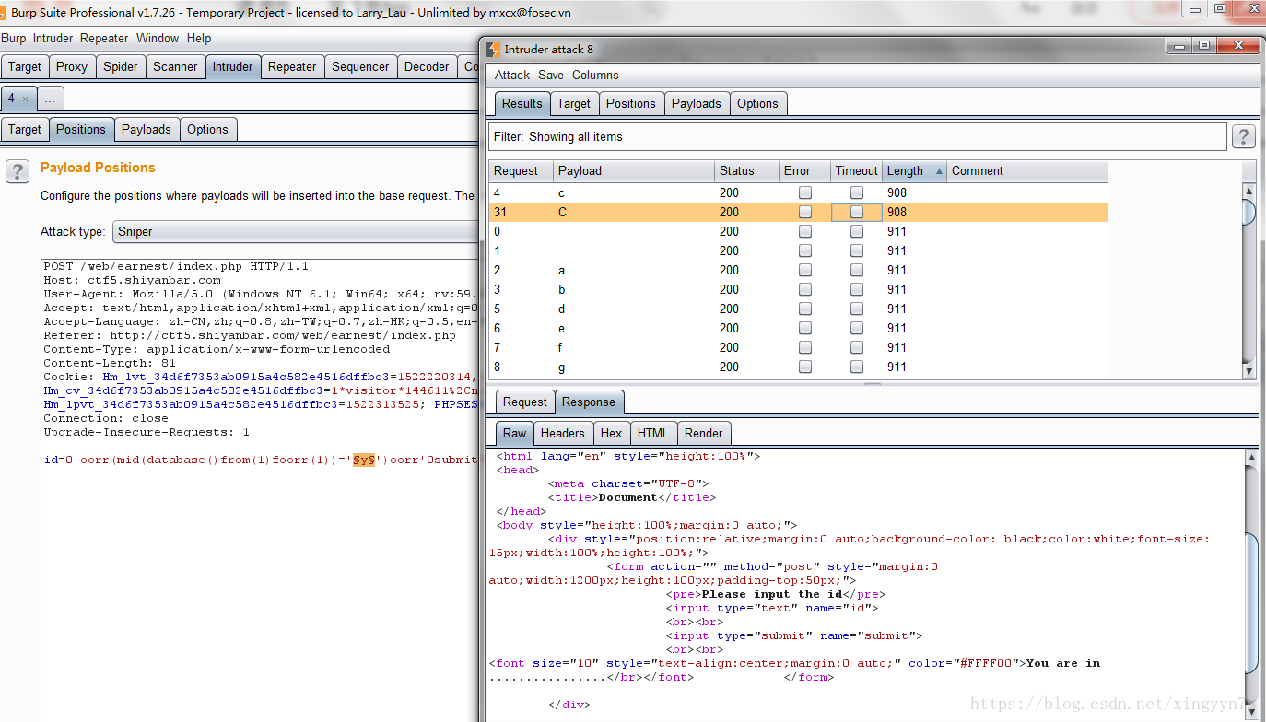
Task: Click the Comment column header
Action: (1027, 170)
